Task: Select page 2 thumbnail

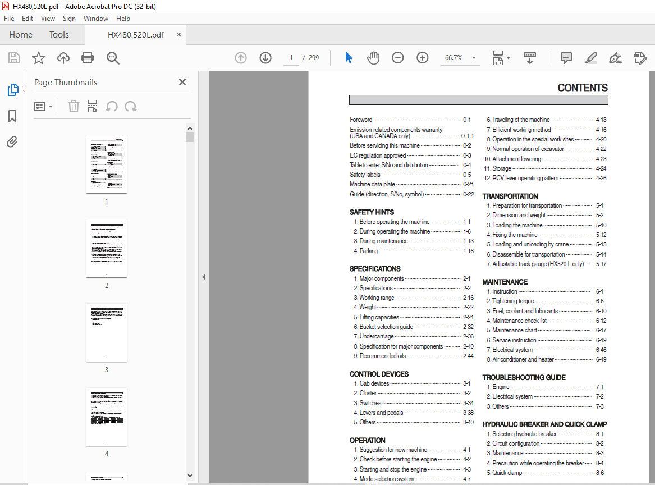Action: click(107, 249)
